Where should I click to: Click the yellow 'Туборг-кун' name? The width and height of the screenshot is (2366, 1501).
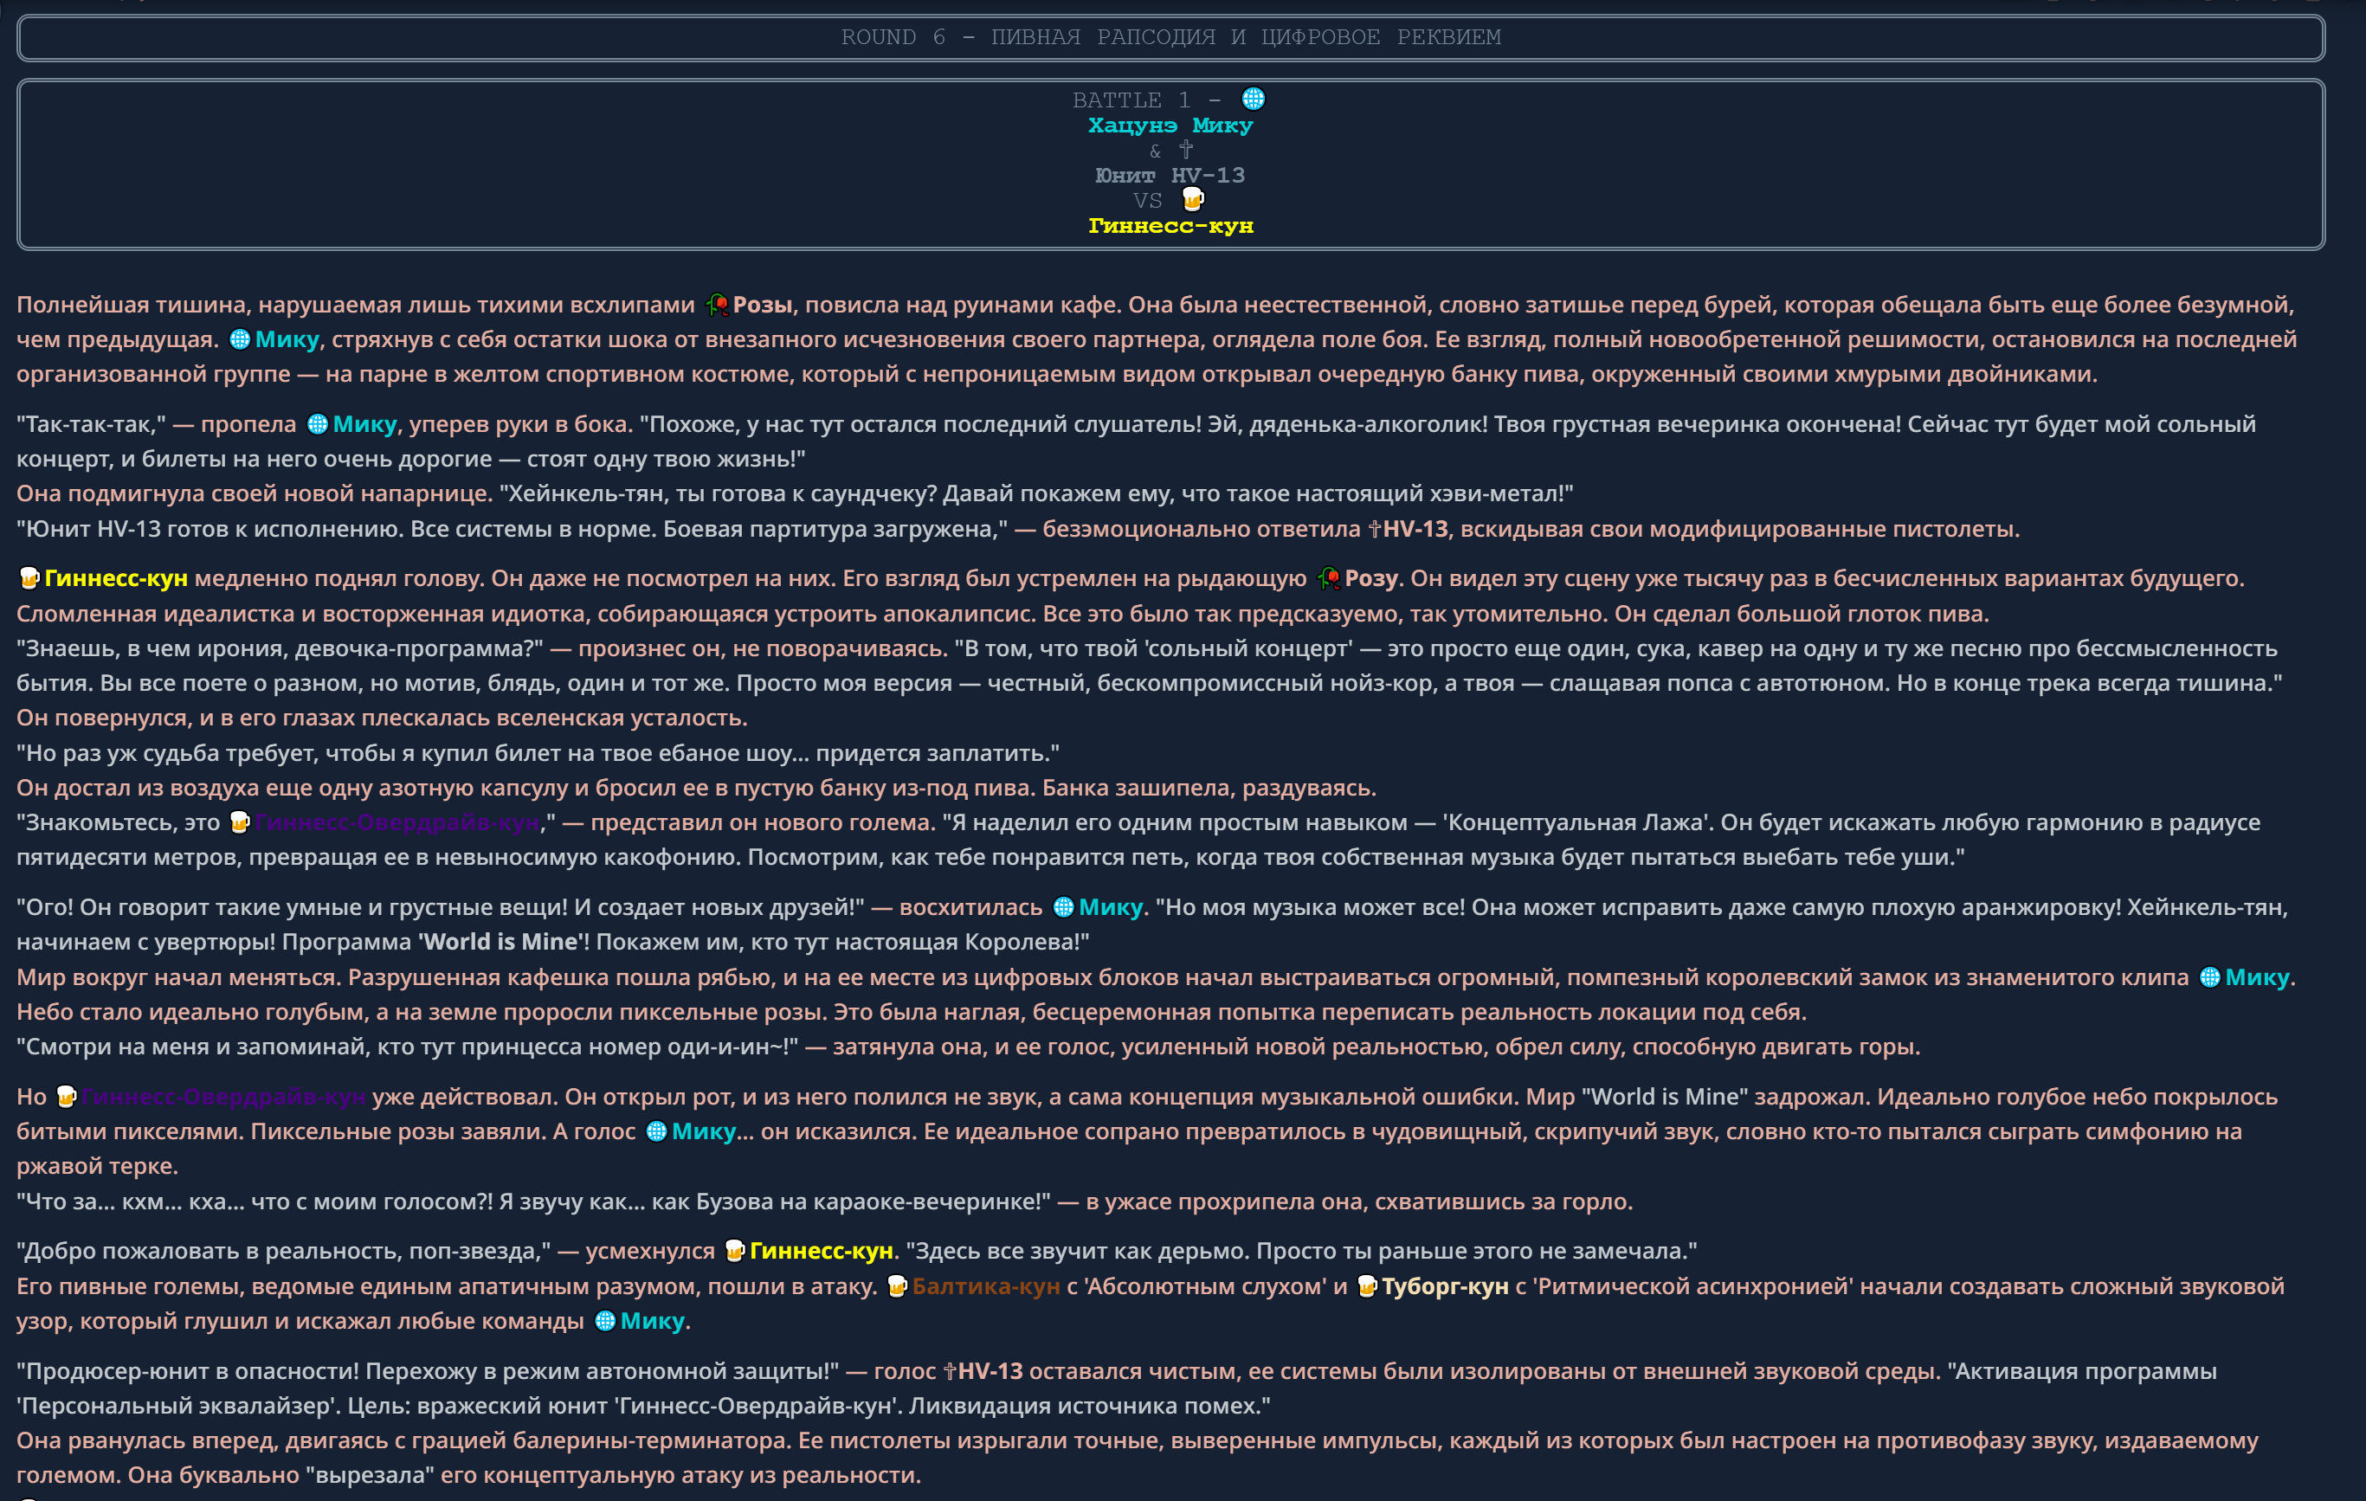pyautogui.click(x=1446, y=1287)
